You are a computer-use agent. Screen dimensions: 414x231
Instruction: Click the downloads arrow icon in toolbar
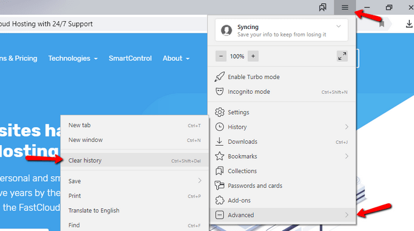coord(408,24)
